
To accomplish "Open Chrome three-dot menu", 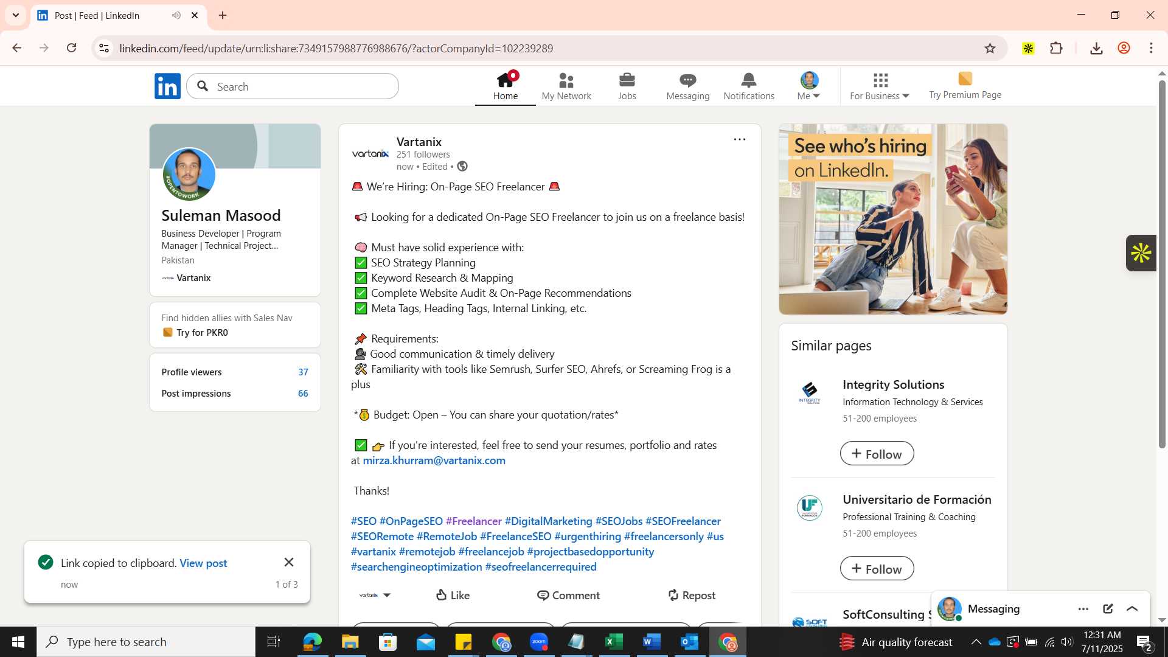I will (x=1151, y=48).
